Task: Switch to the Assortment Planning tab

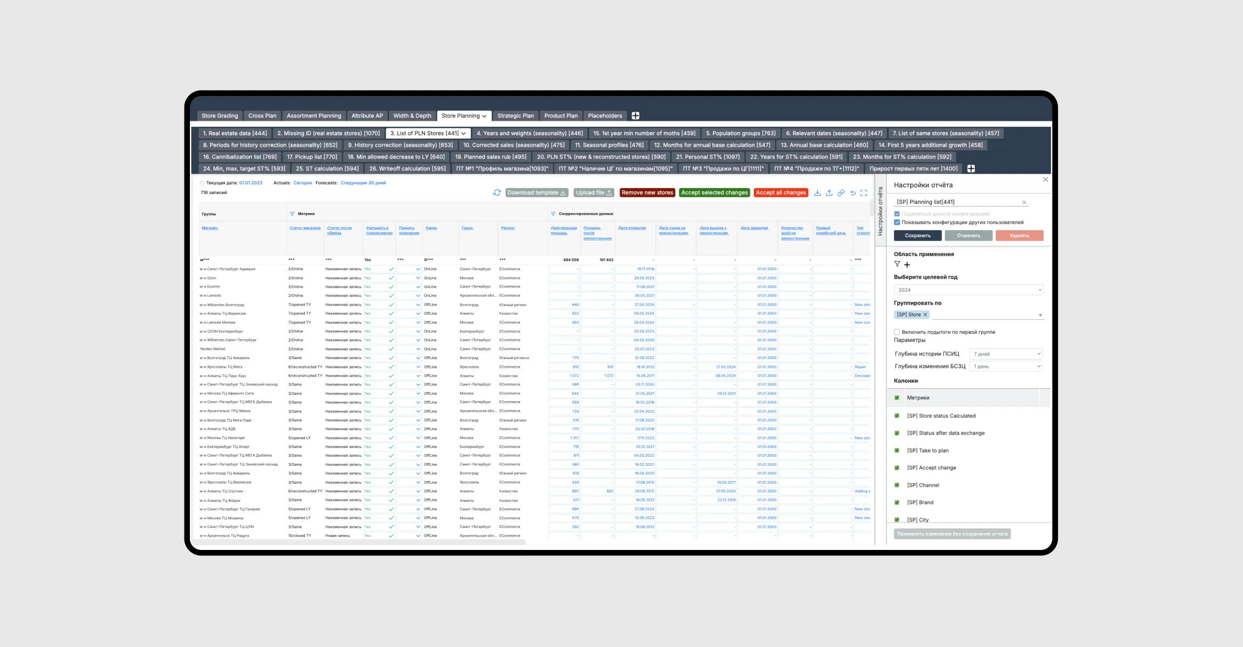Action: coord(313,116)
